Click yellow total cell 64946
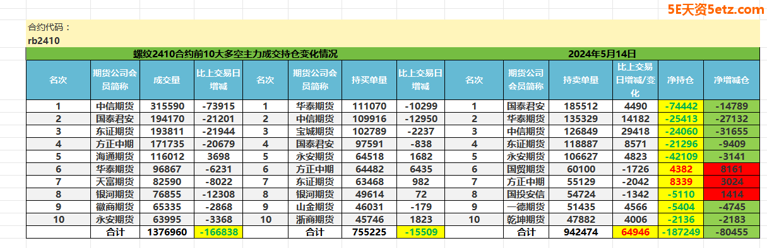This screenshot has height=248, width=767. coord(636,232)
